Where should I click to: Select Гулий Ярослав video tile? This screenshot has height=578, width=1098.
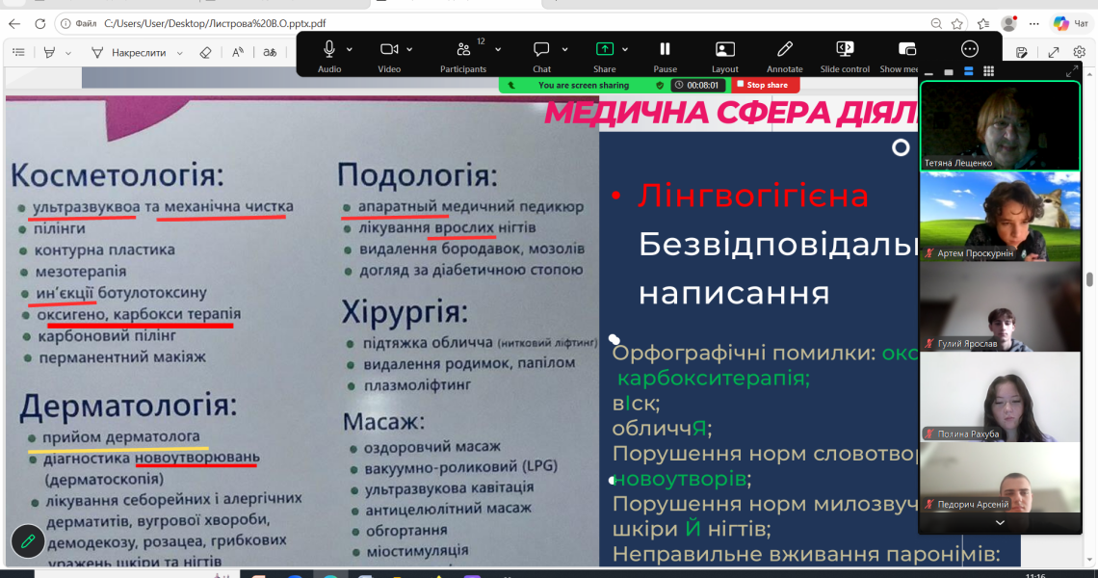pyautogui.click(x=1000, y=307)
